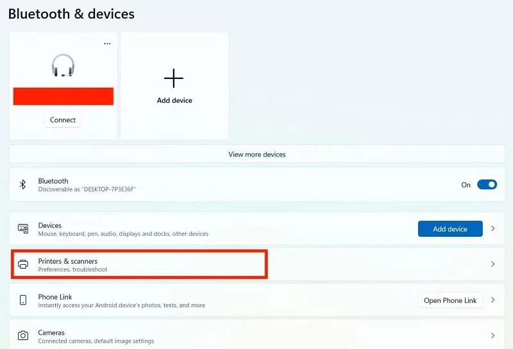This screenshot has width=513, height=349.
Task: Click the printer icon
Action: tap(23, 264)
